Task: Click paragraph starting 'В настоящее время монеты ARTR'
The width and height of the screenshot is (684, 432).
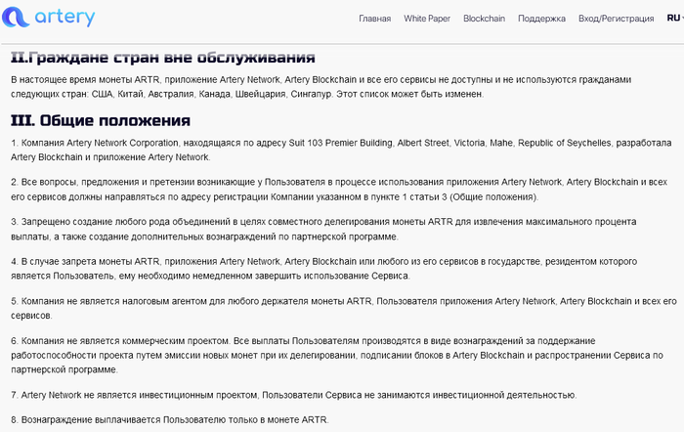Action: click(x=321, y=87)
